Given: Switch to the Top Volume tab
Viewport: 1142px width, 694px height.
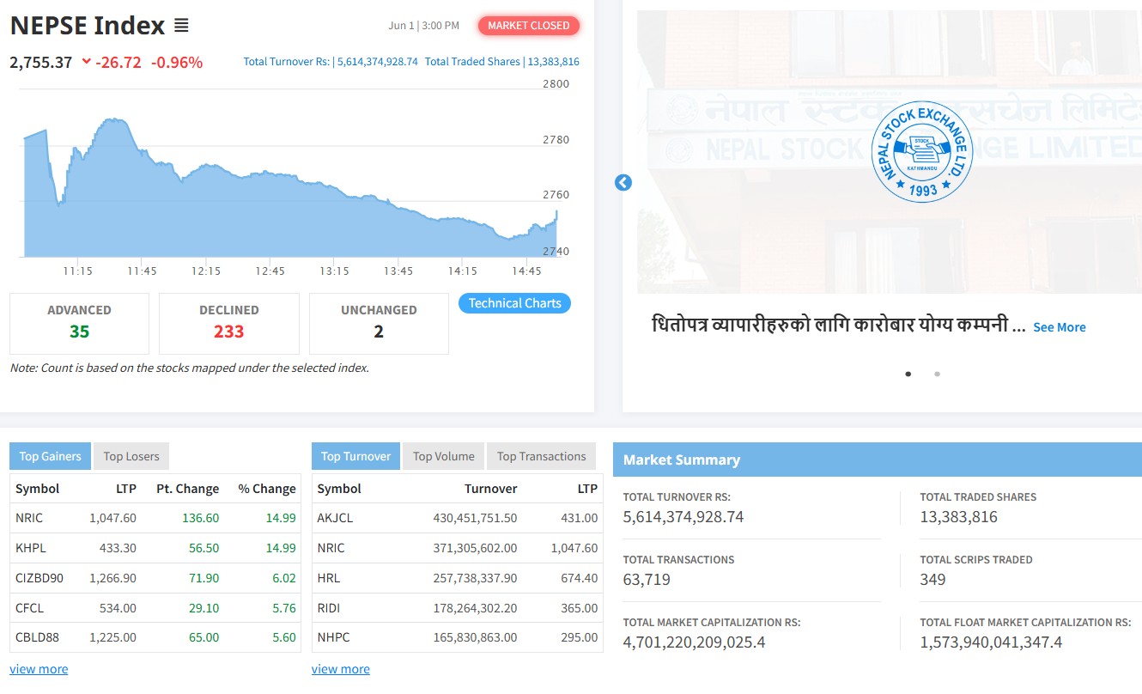Looking at the screenshot, I should 444,456.
